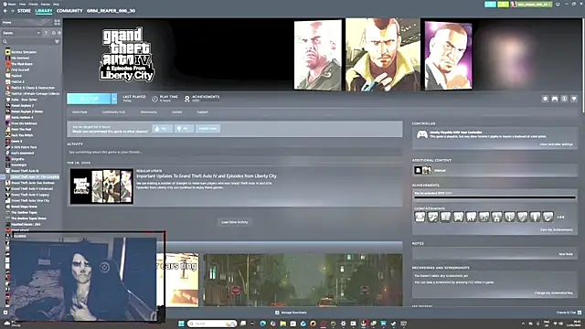Open the Games collection dropdown
Viewport: 585px width, 329px height.
tap(21, 33)
